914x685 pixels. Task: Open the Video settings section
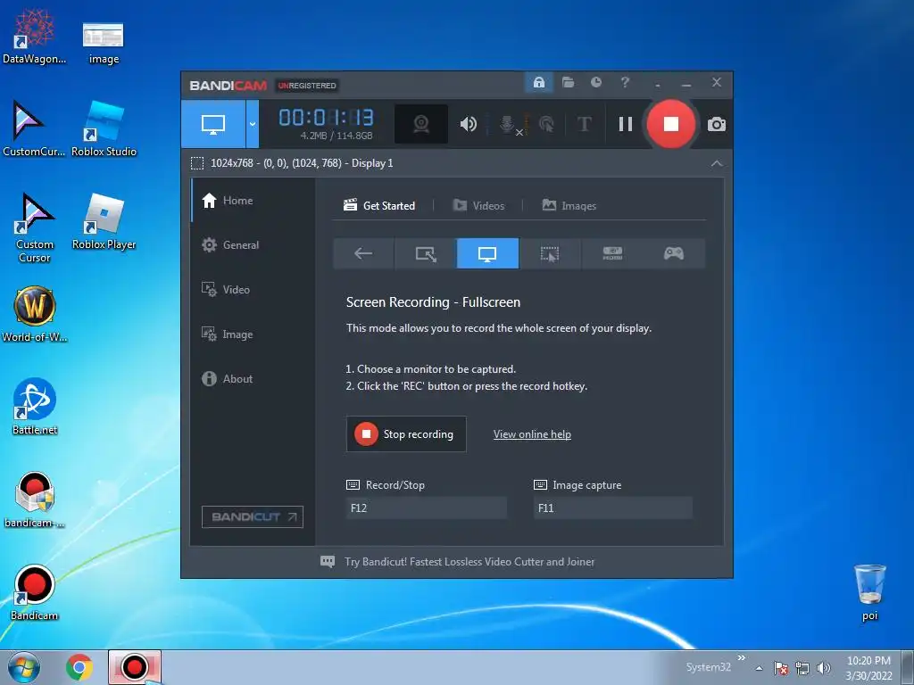(x=253, y=290)
